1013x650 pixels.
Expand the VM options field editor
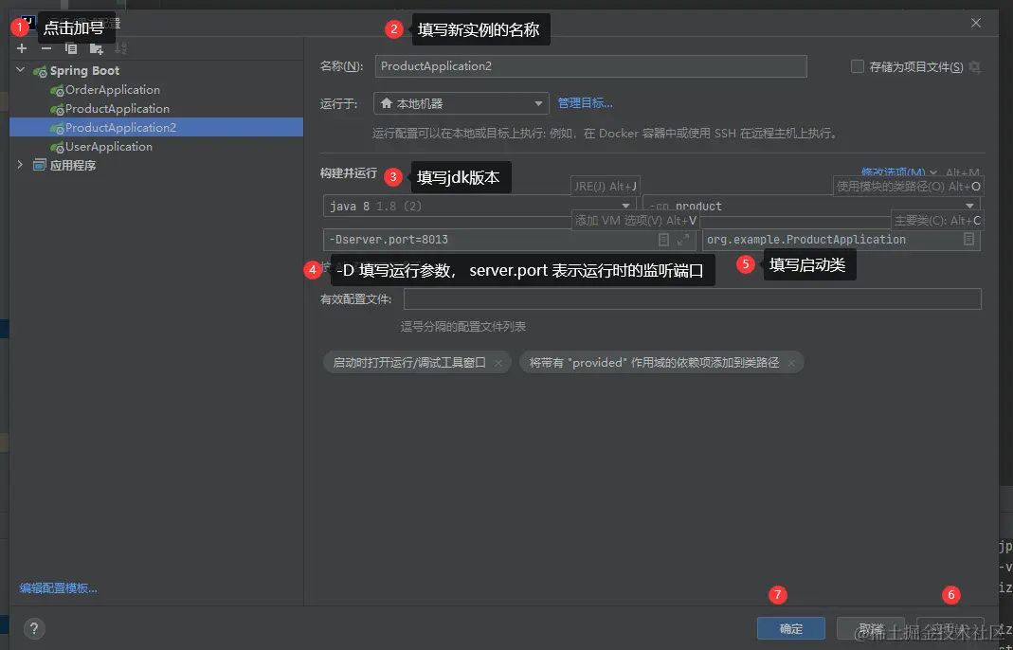683,240
